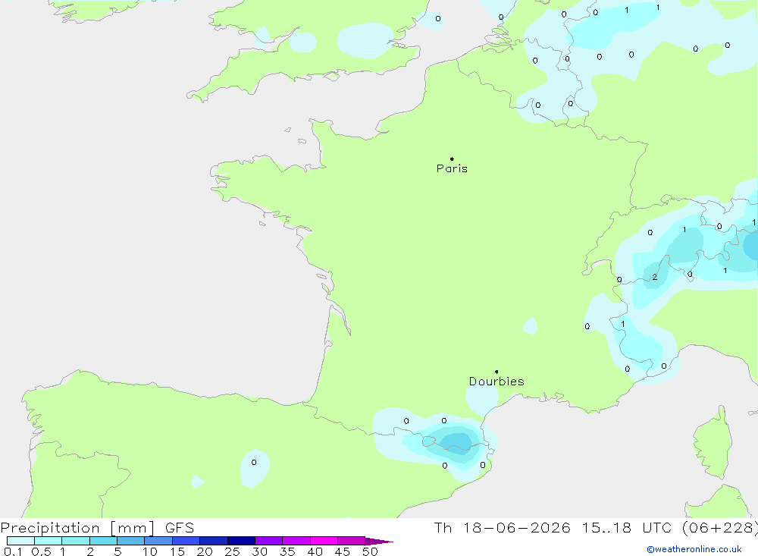Click the 2 mm value in the Alps
Screen dimensions: 758x556
pyautogui.click(x=655, y=278)
